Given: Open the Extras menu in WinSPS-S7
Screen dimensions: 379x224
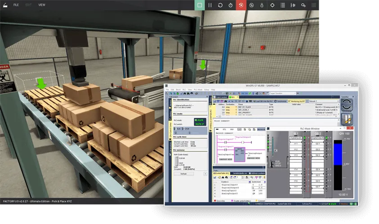Looking at the screenshot, I should pos(207,89).
